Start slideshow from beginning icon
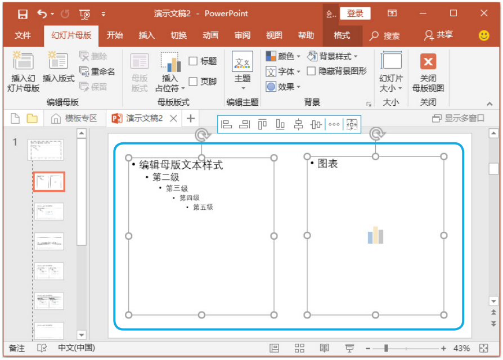Viewport: 503px width, 360px height. [x=85, y=14]
